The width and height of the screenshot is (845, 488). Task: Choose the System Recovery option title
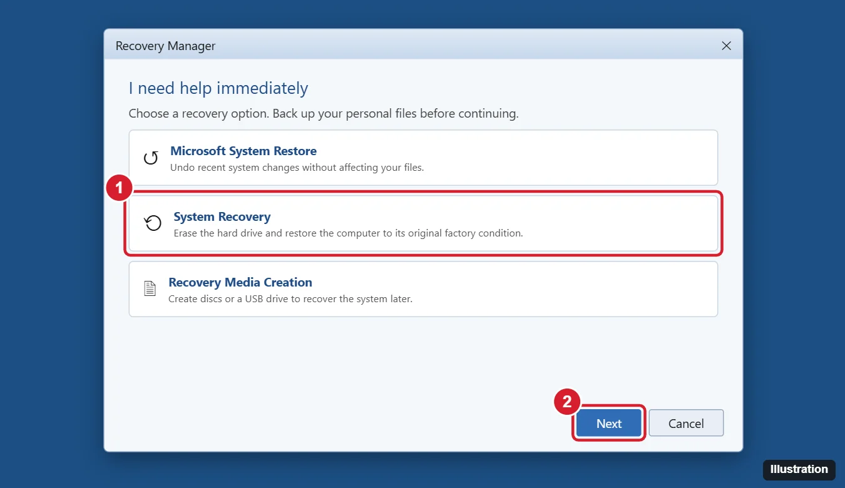click(x=222, y=217)
